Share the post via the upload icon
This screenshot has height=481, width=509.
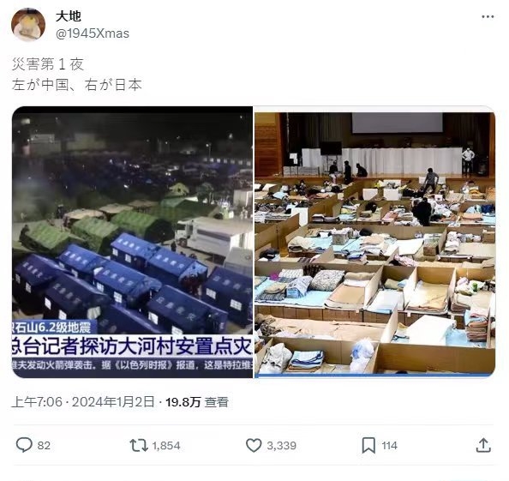[x=483, y=445]
